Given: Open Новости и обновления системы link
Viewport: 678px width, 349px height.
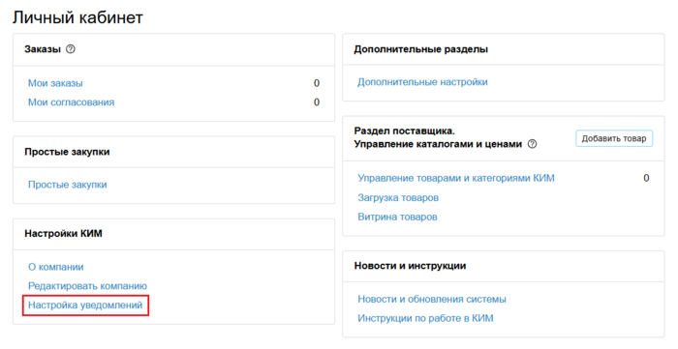Looking at the screenshot, I should [432, 299].
